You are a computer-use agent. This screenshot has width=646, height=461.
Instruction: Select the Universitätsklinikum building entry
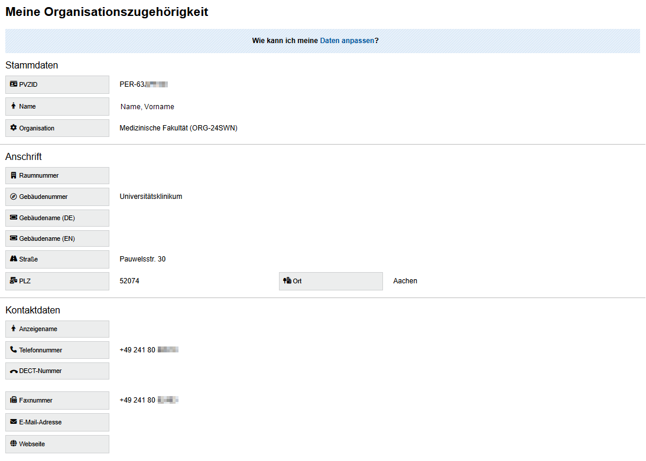click(151, 197)
